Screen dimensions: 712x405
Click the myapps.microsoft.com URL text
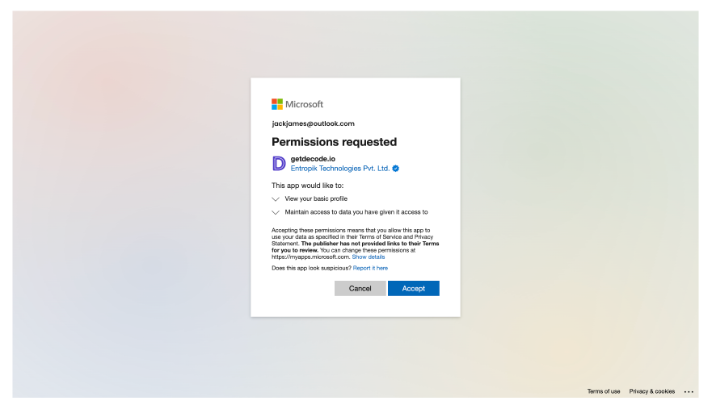pyautogui.click(x=311, y=257)
